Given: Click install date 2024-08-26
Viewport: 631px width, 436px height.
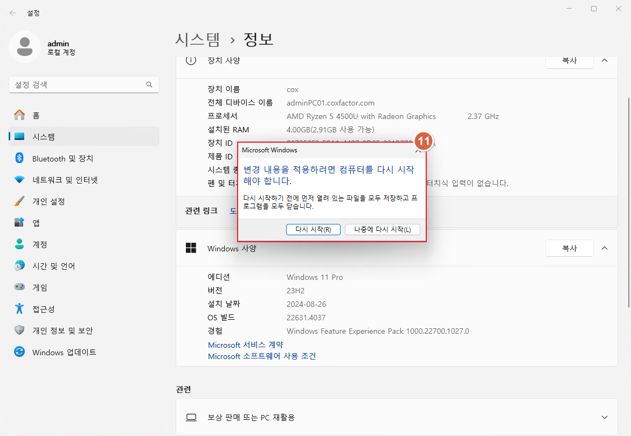Looking at the screenshot, I should coord(306,304).
